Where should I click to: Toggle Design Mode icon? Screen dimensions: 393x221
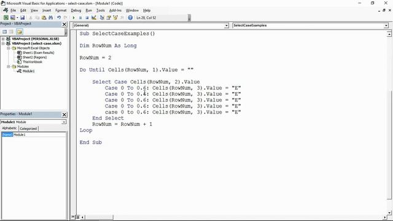(94, 18)
